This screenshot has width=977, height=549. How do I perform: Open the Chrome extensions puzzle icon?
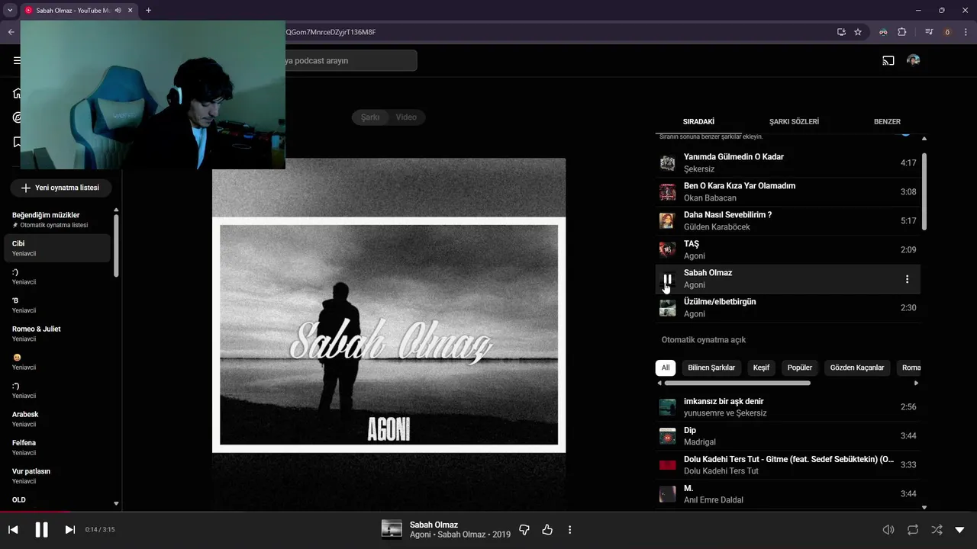[x=902, y=32]
